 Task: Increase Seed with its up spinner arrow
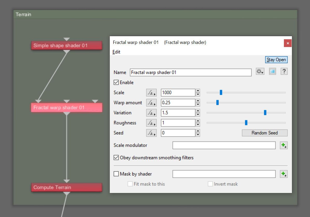tap(198, 131)
